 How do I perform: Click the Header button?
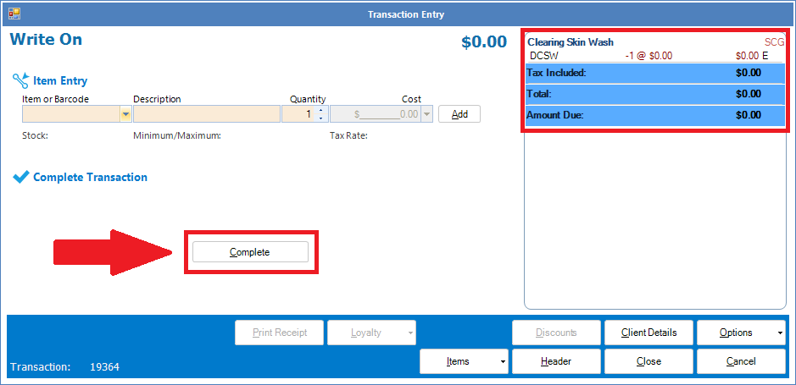556,361
